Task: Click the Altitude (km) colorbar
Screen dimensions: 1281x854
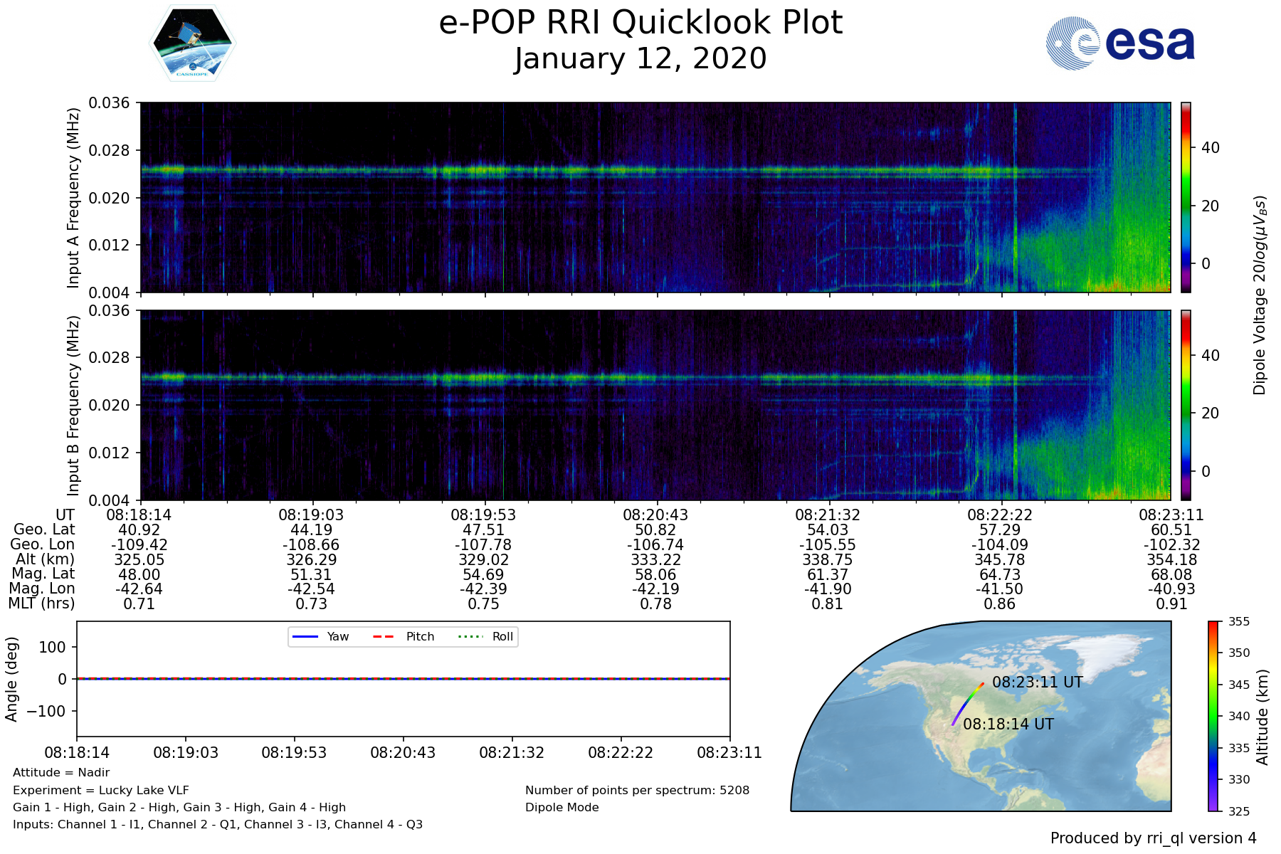Action: tap(1213, 716)
